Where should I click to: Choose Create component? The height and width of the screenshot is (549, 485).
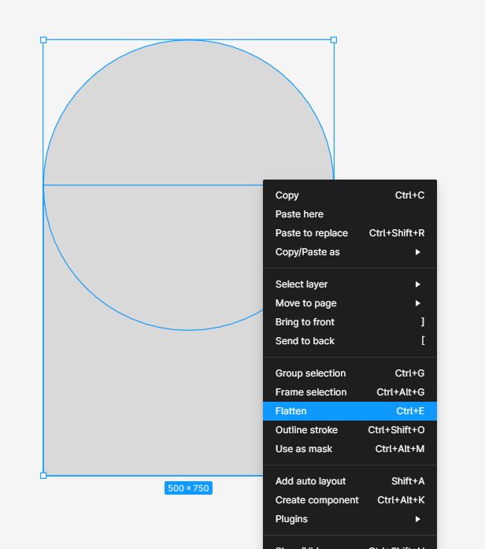tap(350, 500)
